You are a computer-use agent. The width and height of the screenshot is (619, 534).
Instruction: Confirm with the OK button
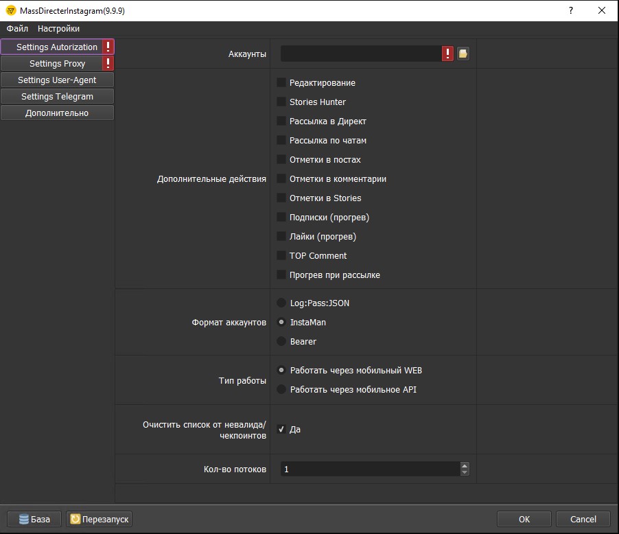click(x=524, y=519)
